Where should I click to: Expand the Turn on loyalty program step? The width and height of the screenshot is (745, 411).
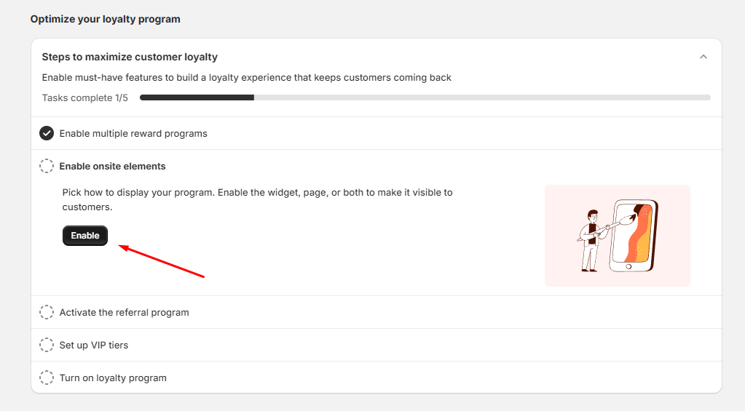click(113, 378)
